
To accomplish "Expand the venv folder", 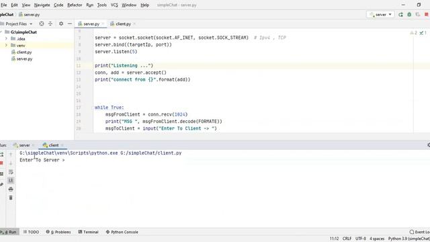I will (6, 45).
